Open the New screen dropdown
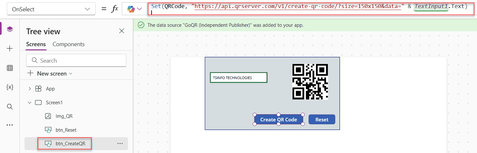 [x=50, y=74]
